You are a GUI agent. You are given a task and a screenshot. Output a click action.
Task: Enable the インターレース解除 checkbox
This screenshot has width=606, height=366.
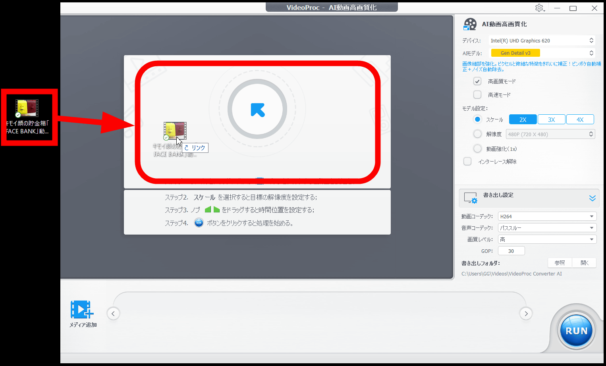[x=467, y=162]
